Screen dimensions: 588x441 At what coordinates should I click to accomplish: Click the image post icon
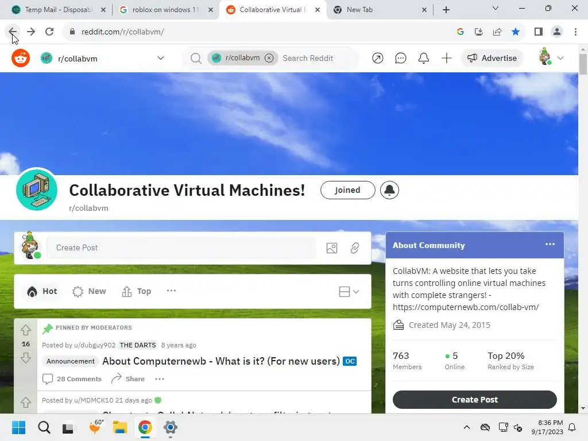[x=332, y=248]
